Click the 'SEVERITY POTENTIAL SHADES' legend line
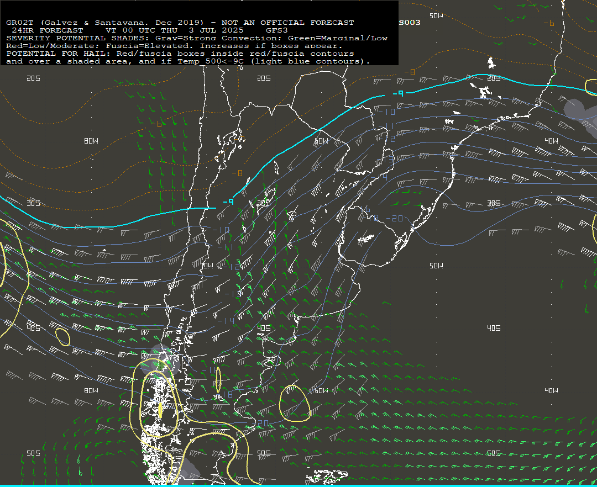This screenshot has height=487, width=597. click(197, 38)
